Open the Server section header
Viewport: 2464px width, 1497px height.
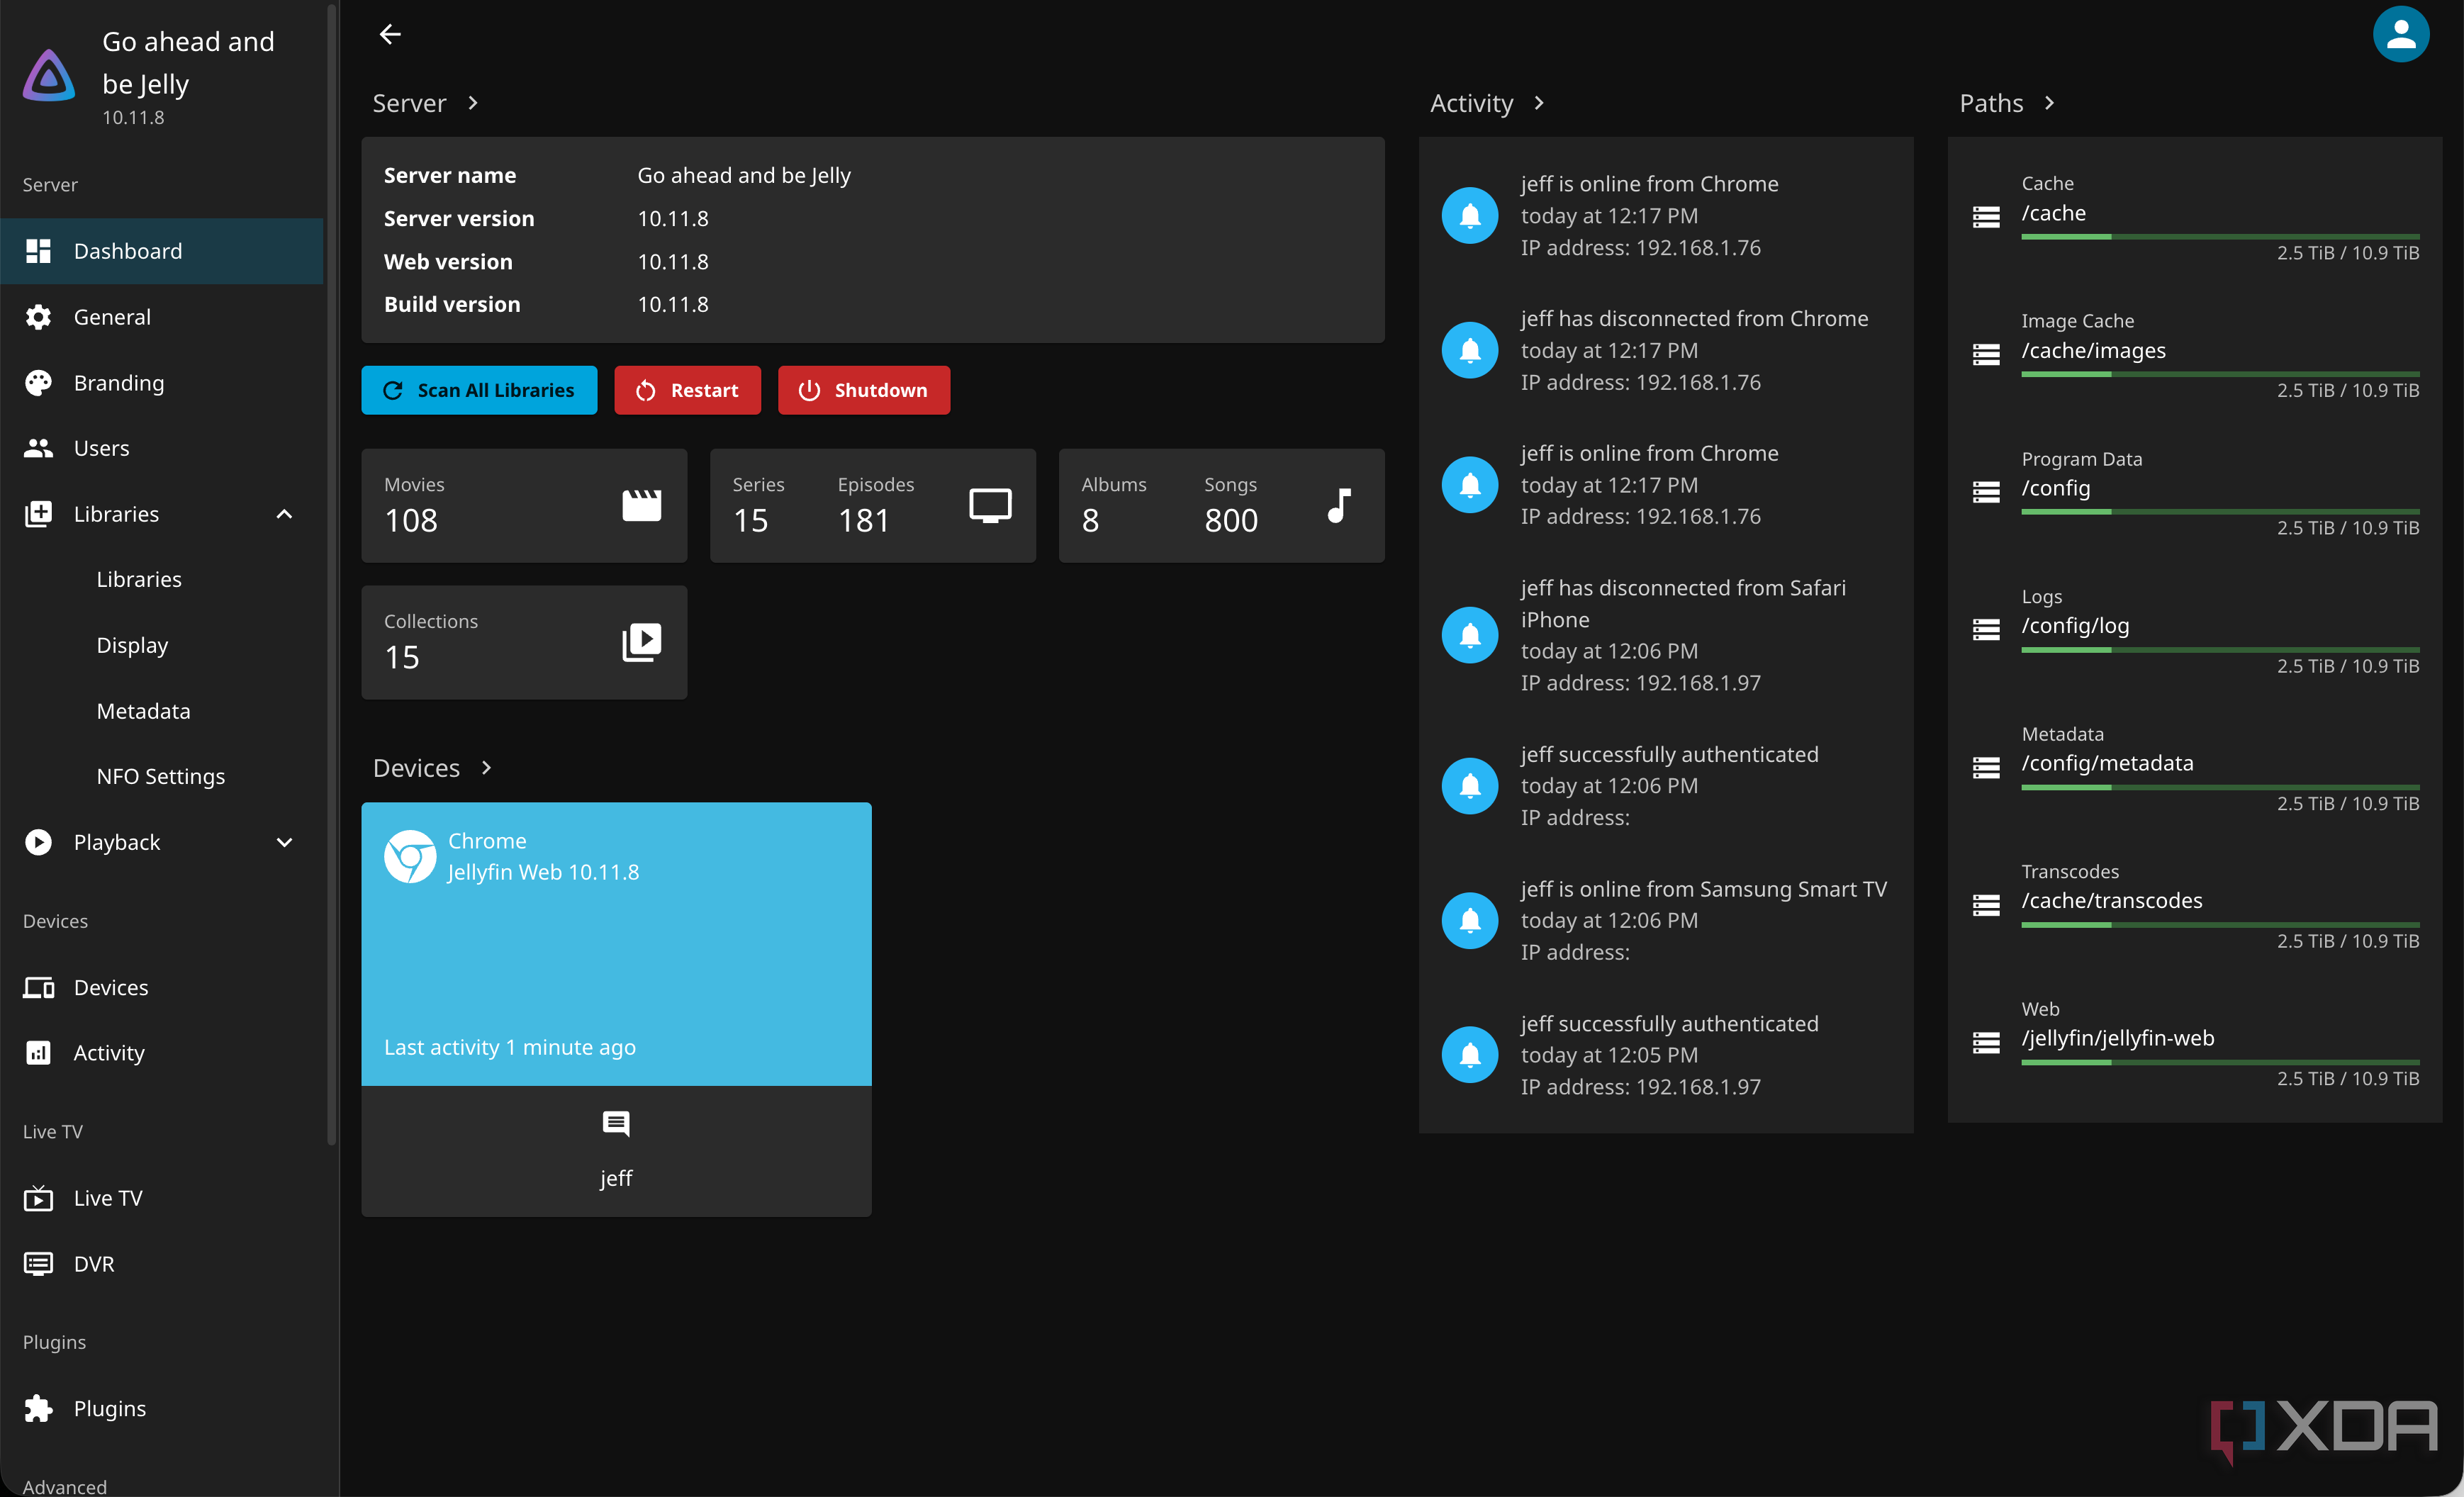426,103
